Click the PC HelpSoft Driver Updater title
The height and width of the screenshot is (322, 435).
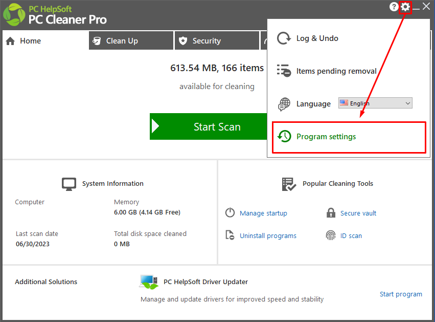coord(205,282)
